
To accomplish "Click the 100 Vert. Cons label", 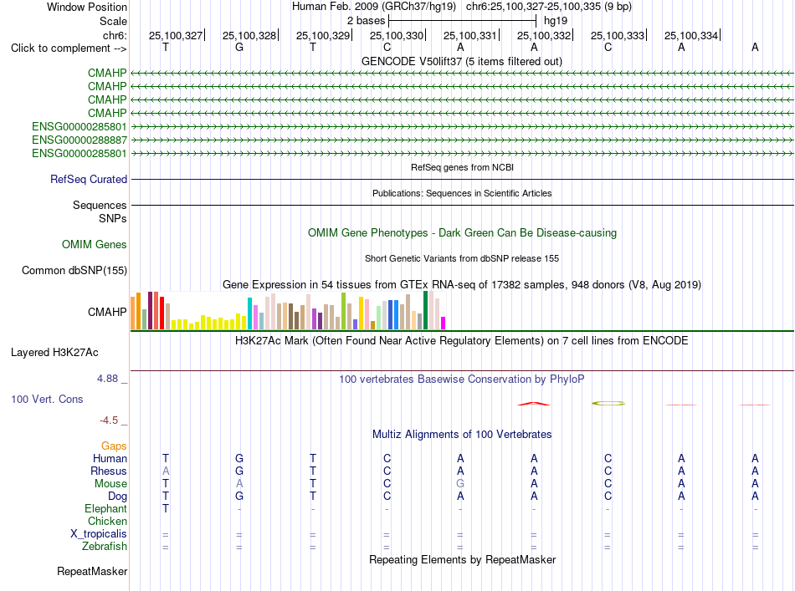I will pyautogui.click(x=47, y=399).
